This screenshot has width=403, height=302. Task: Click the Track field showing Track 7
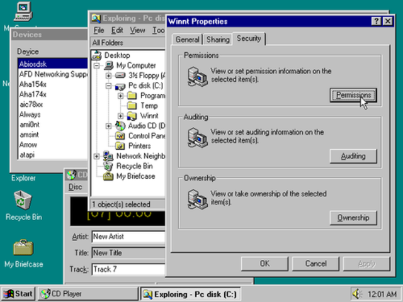click(x=128, y=269)
